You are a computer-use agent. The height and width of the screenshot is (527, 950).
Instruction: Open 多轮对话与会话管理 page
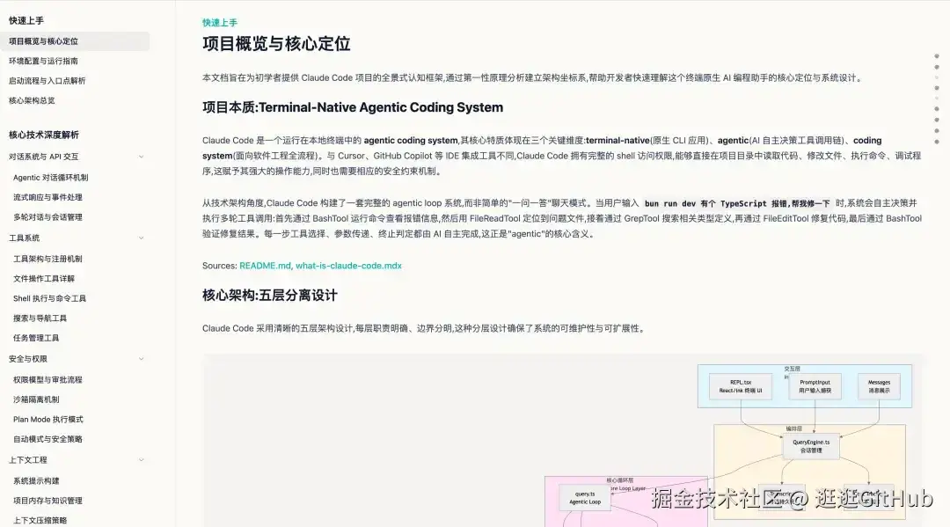pyautogui.click(x=47, y=216)
